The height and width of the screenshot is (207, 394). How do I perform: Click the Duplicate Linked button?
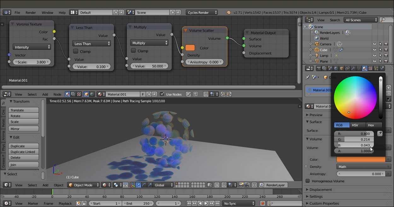coord(23,152)
